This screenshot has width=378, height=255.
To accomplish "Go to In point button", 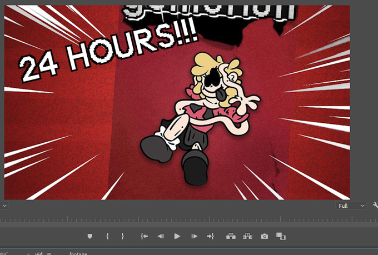I will [144, 236].
